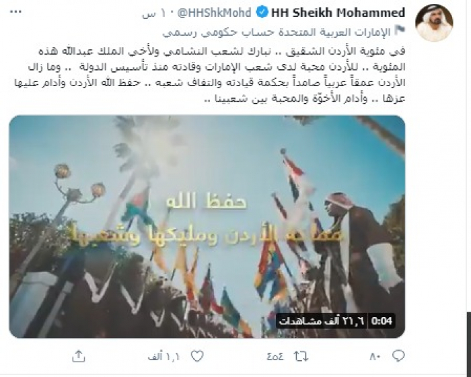This screenshot has width=471, height=377.
Task: Open Sheikh Mohammed's profile avatar
Action: coord(434,23)
